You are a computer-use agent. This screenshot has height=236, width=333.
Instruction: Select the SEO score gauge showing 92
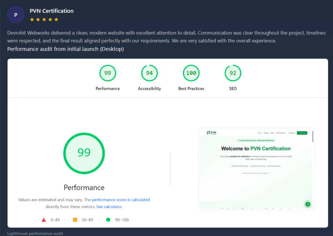(x=233, y=73)
